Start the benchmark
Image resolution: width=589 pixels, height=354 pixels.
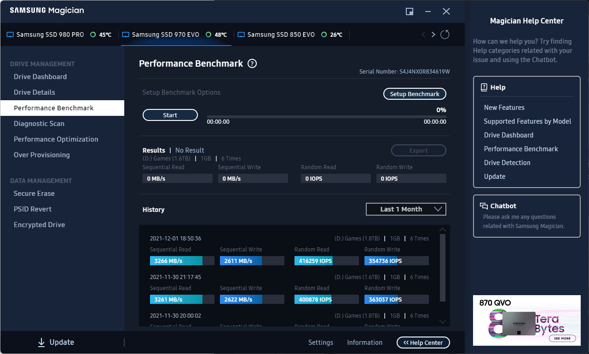click(x=170, y=115)
